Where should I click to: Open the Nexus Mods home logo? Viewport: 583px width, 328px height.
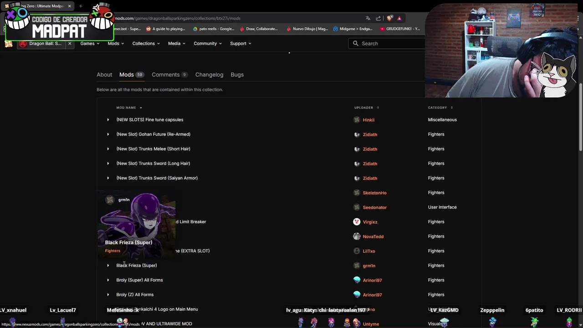pos(9,44)
